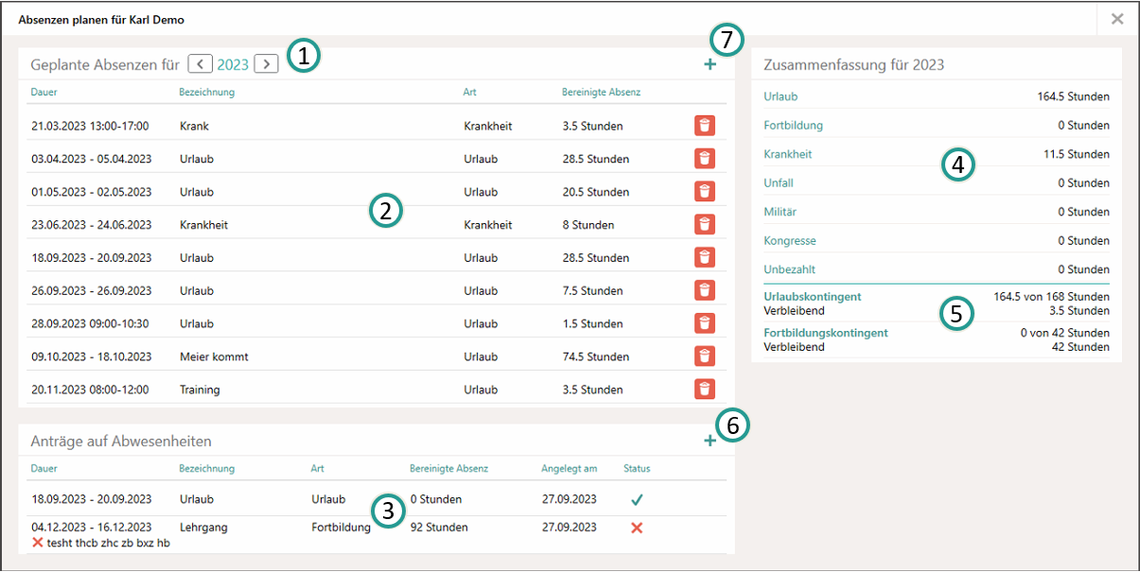
Task: Click the Anträge auf Abwesenheiten heading
Action: tap(121, 442)
